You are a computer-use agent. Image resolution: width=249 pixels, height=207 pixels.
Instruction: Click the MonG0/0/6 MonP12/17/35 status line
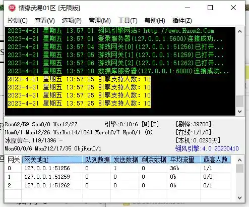pos(53,148)
